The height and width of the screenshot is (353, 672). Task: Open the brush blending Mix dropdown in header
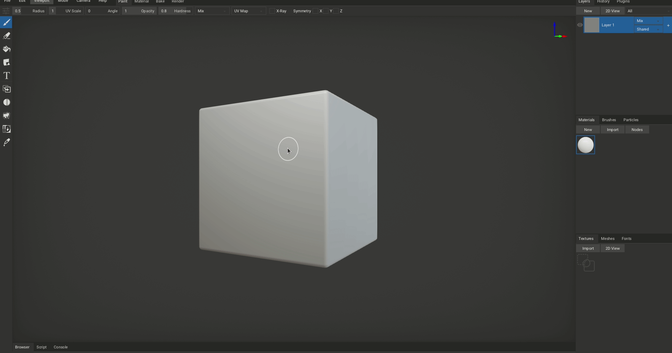(212, 11)
